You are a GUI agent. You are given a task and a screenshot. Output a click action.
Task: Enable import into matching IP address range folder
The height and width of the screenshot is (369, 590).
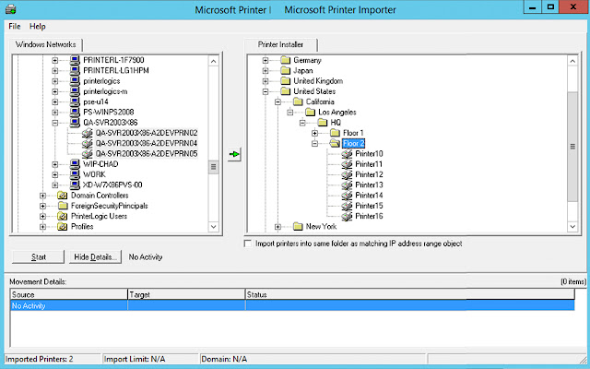[248, 244]
